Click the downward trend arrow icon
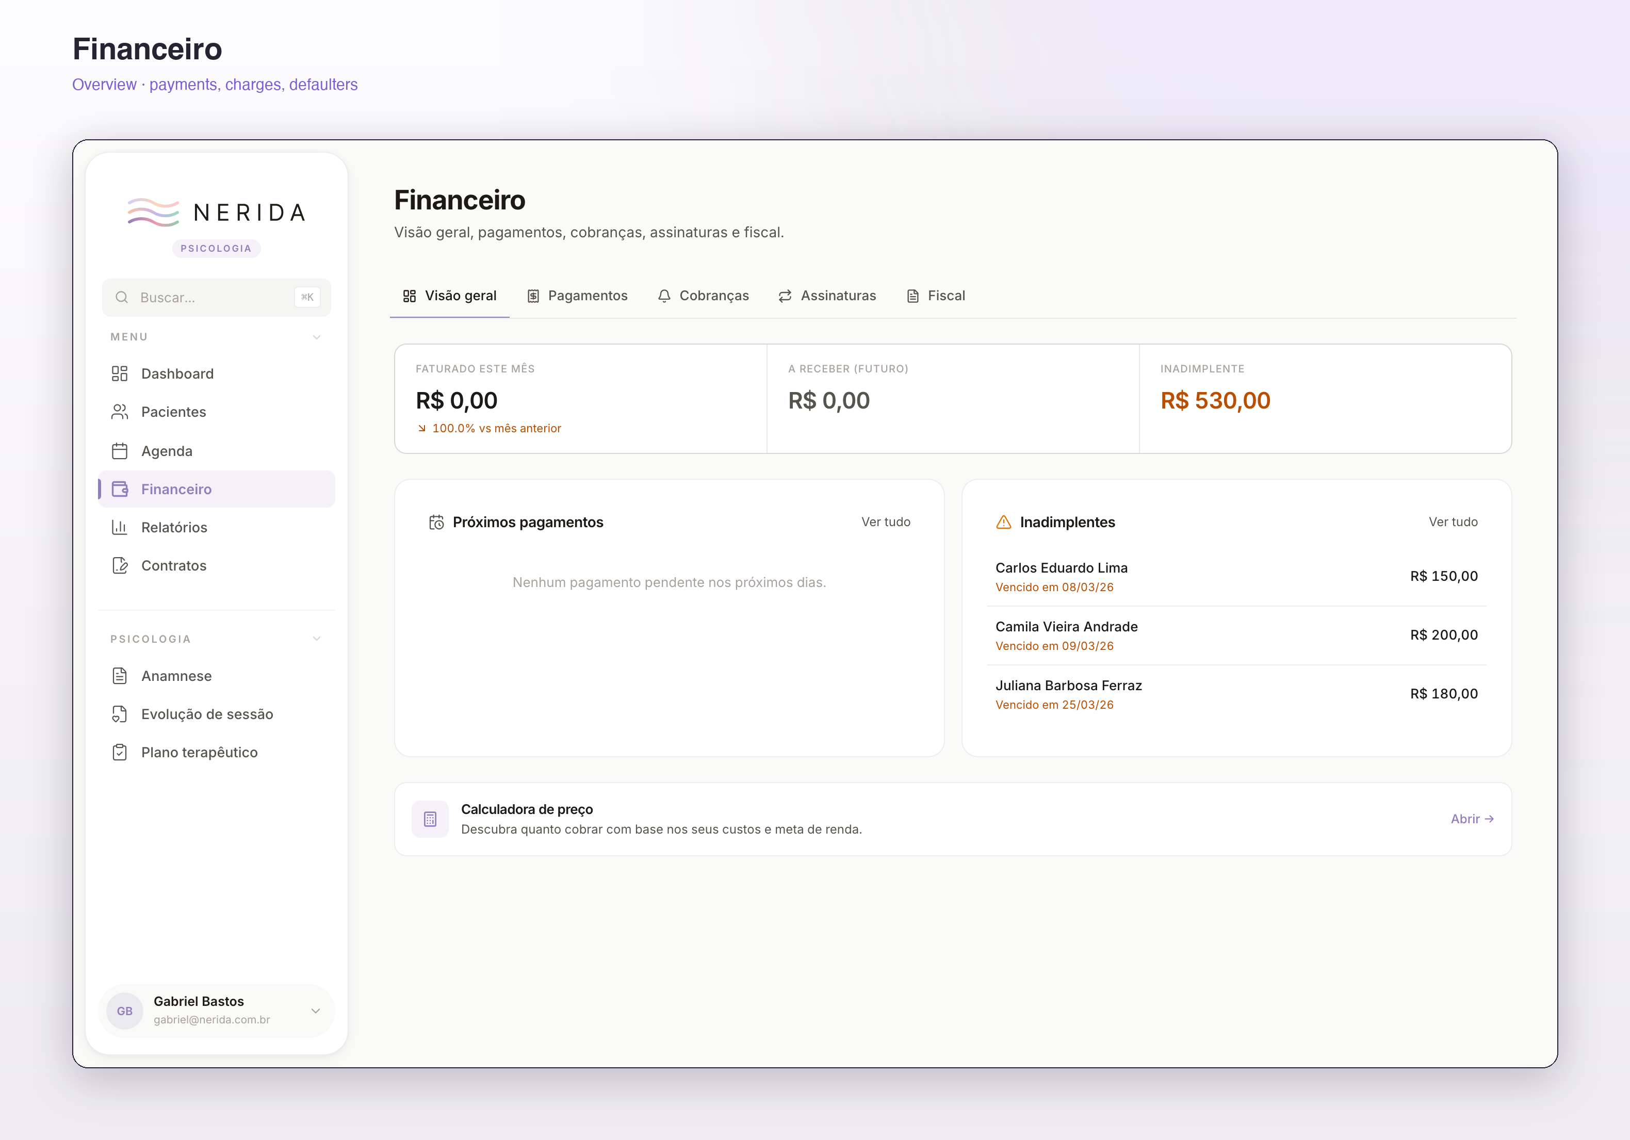Image resolution: width=1630 pixels, height=1140 pixels. tap(422, 428)
